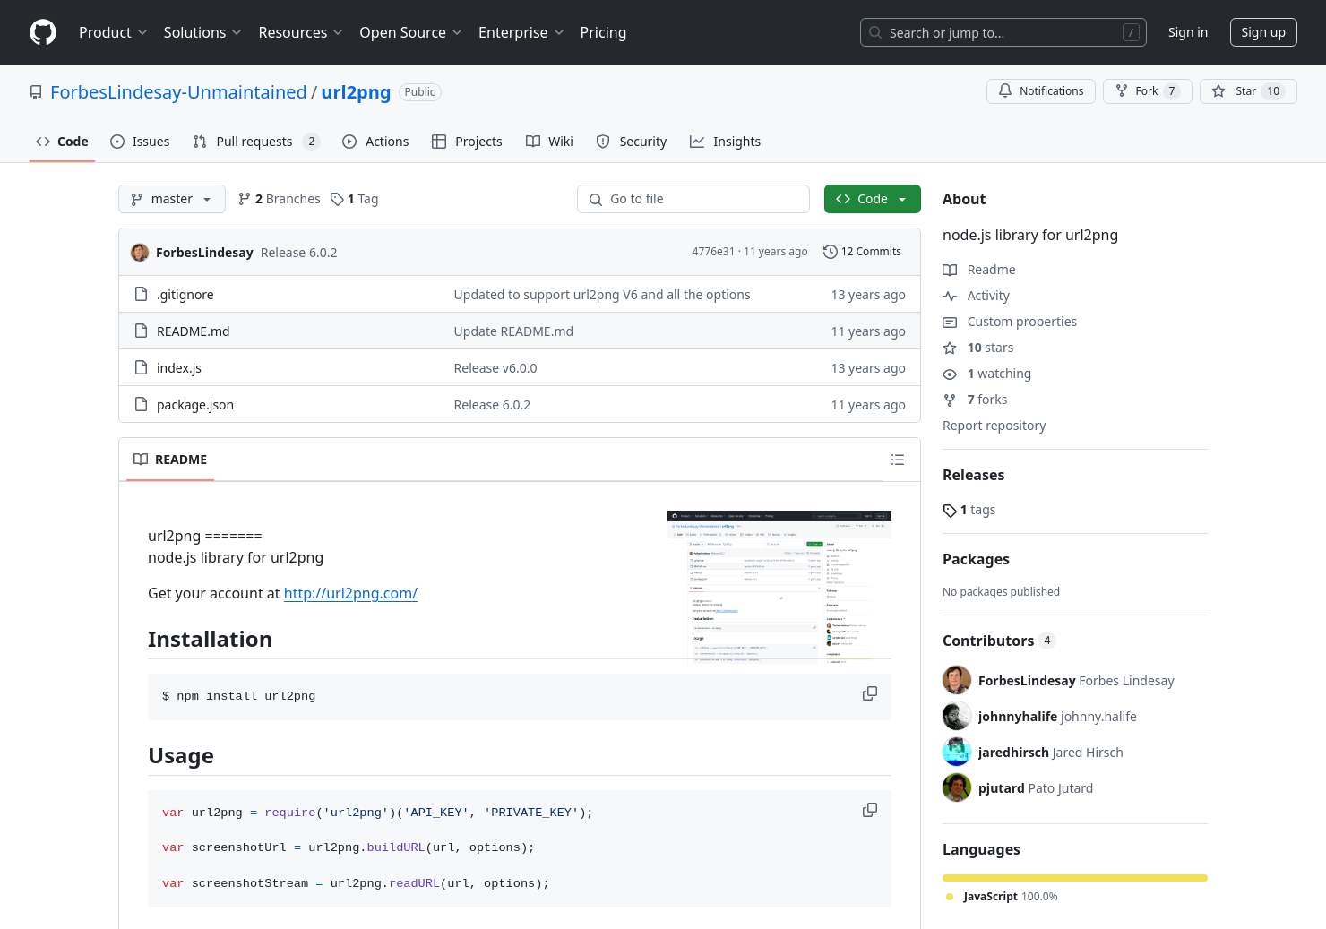Image resolution: width=1326 pixels, height=929 pixels.
Task: Open the Pull requests tab
Action: (x=255, y=142)
